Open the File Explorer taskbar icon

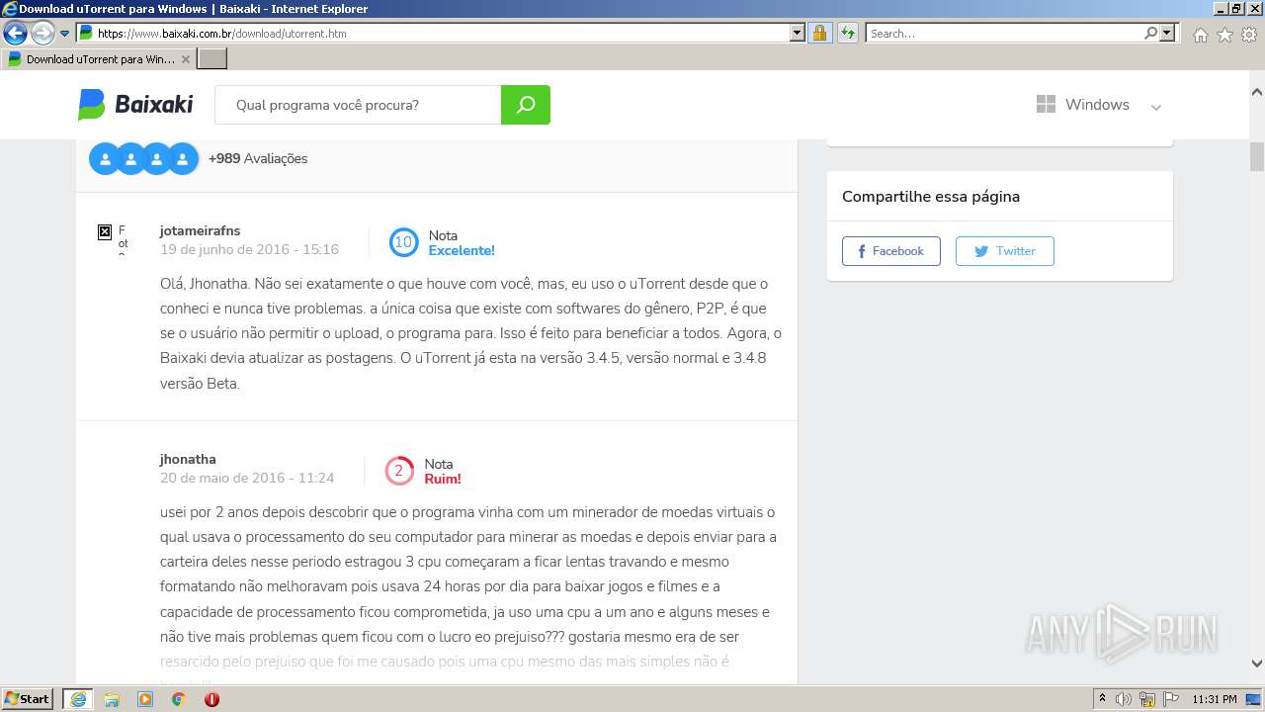pyautogui.click(x=112, y=699)
